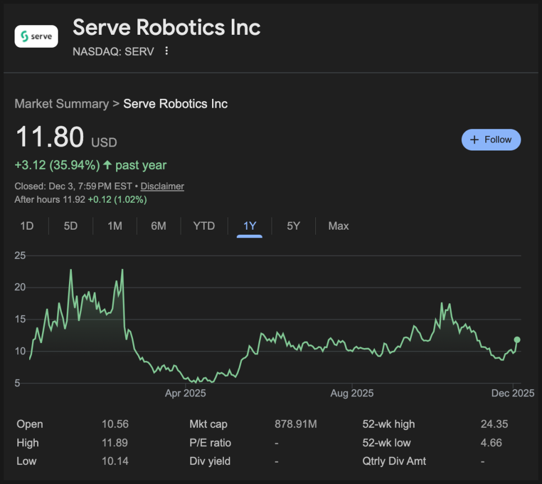Click the price chart near Apr 2025
542x484 pixels.
[x=185, y=376]
